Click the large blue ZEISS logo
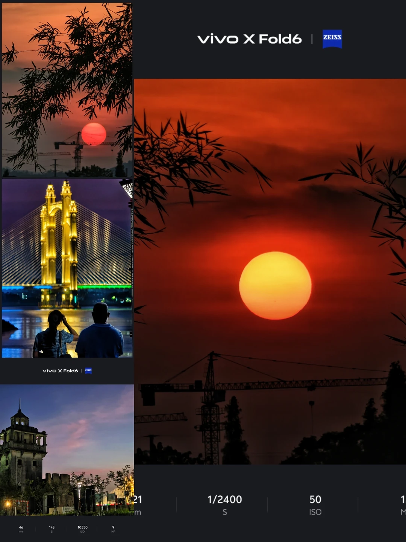Screen dimensions: 406x542 click(x=332, y=39)
